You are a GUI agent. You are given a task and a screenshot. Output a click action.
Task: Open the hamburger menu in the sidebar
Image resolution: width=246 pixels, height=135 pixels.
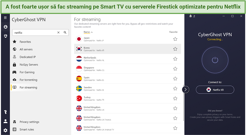(5, 18)
